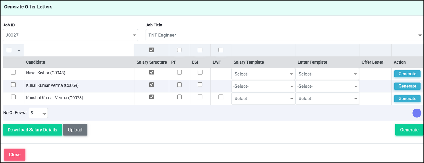This screenshot has height=163, width=424.
Task: Focus the candidate search filter field
Action: click(x=79, y=50)
